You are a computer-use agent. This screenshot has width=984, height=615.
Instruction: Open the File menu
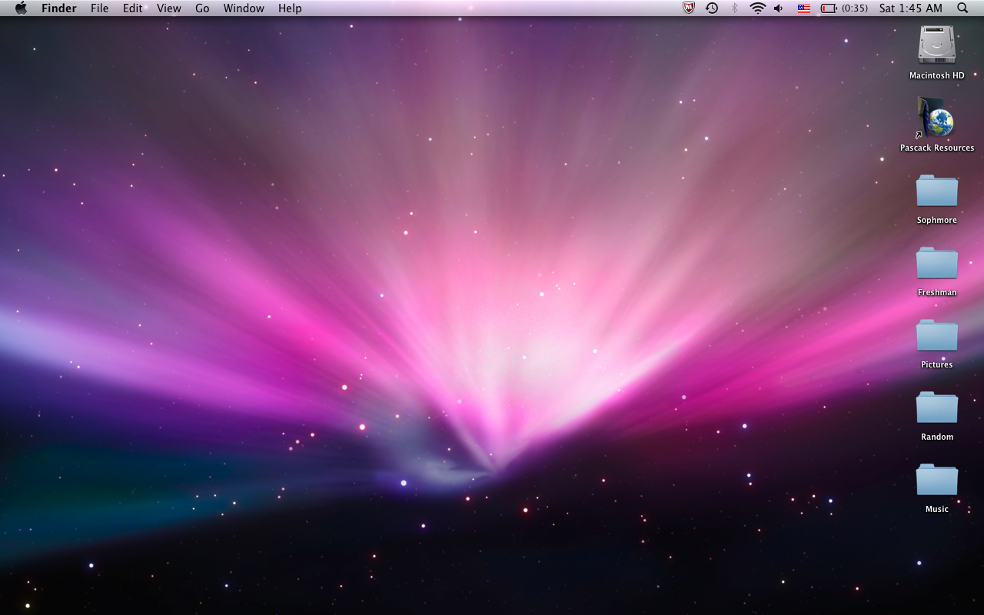click(x=99, y=8)
